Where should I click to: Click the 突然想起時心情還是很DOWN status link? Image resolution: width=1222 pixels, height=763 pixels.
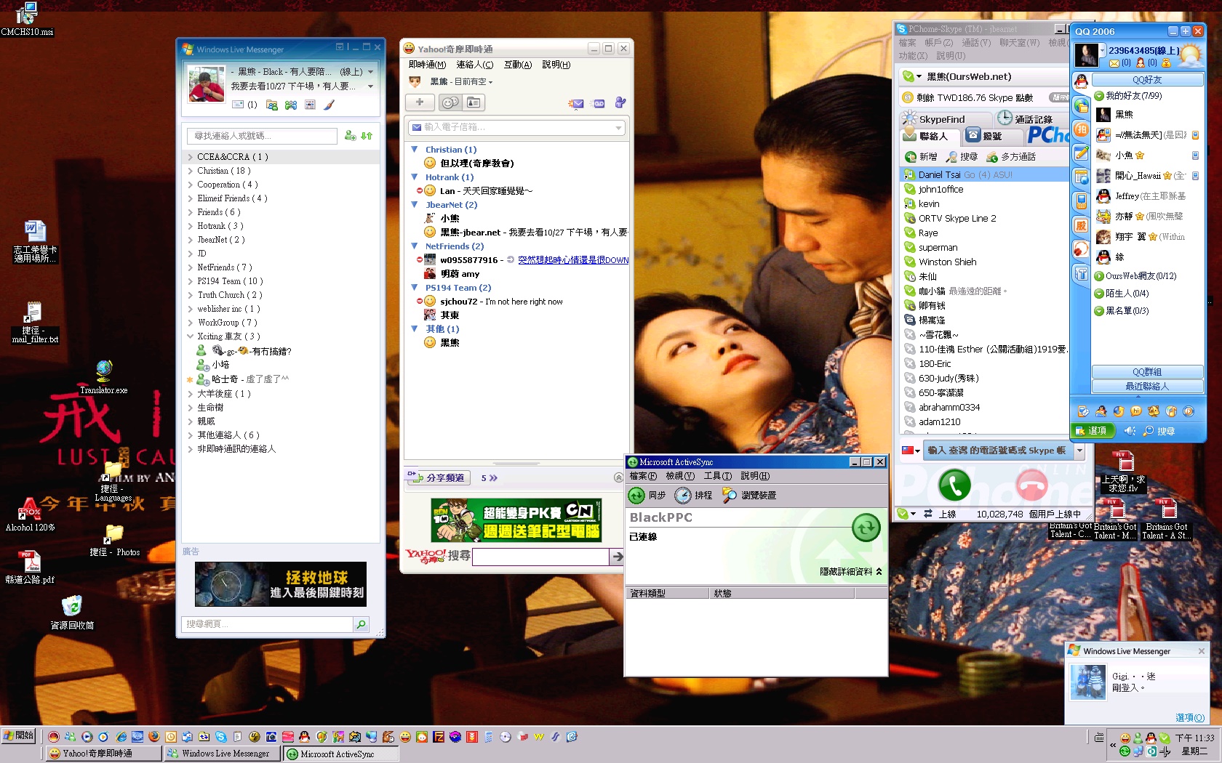tap(573, 260)
